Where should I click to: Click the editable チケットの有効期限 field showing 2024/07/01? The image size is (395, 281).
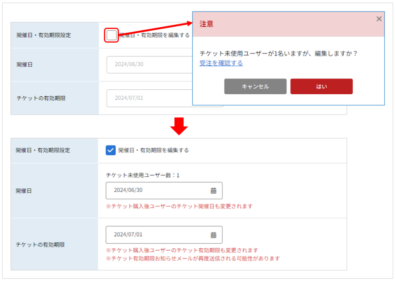click(x=164, y=235)
